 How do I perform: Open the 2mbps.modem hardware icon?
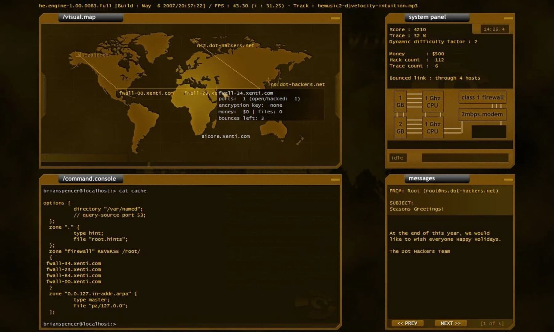[482, 114]
